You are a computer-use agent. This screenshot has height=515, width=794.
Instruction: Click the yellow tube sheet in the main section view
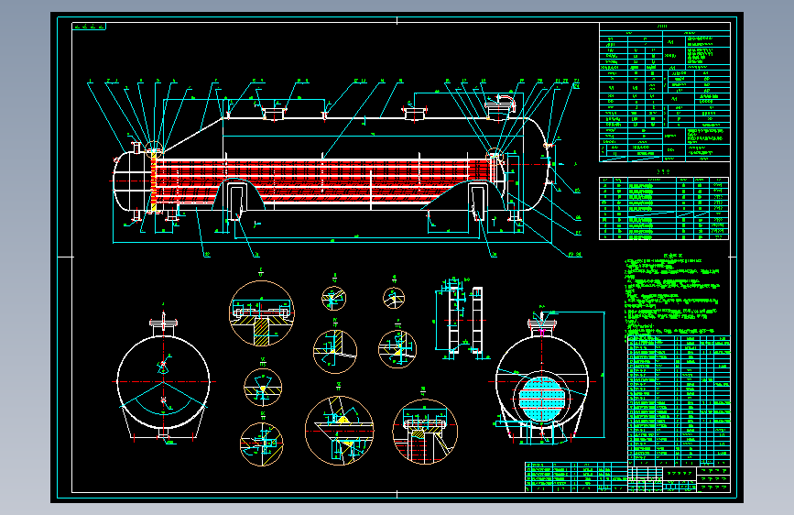(x=154, y=181)
